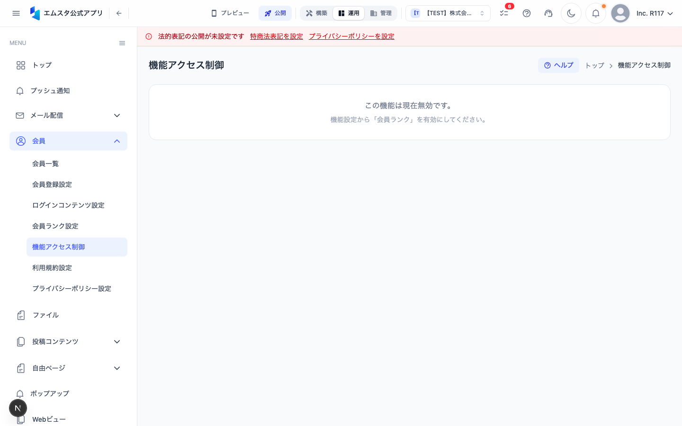The image size is (682, 426).
Task: Switch to the 運用 mode tab
Action: pyautogui.click(x=349, y=13)
